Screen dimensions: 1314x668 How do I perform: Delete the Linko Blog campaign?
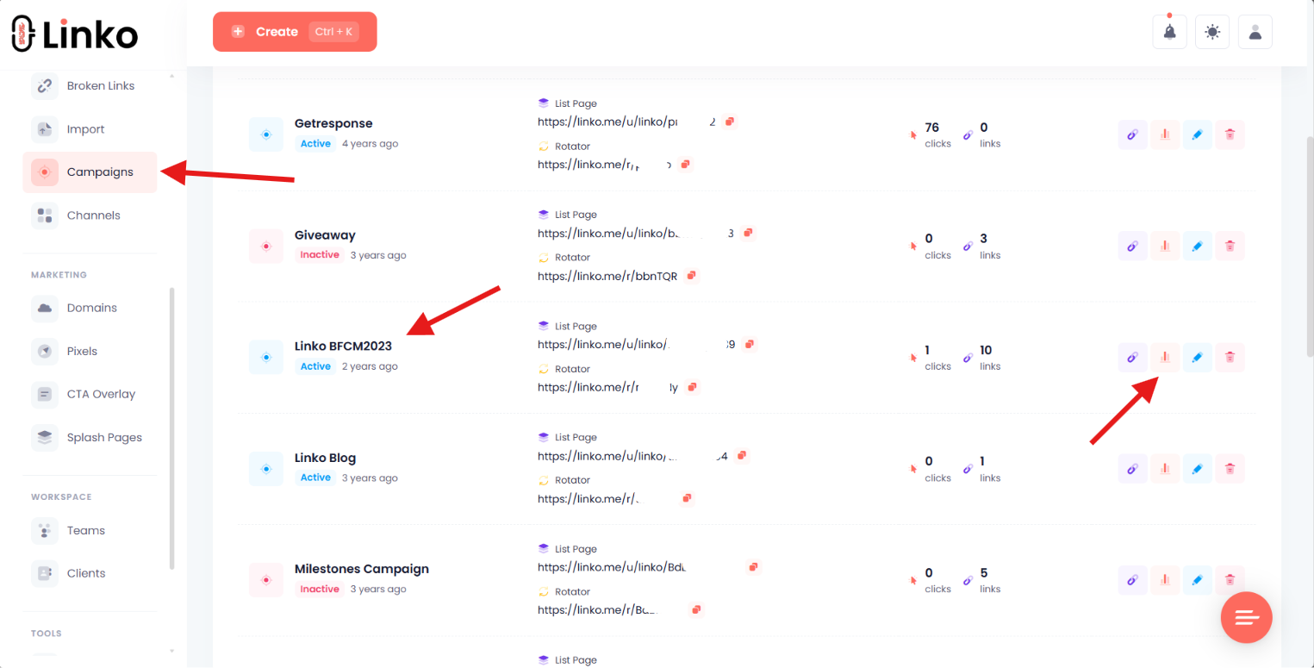1230,469
